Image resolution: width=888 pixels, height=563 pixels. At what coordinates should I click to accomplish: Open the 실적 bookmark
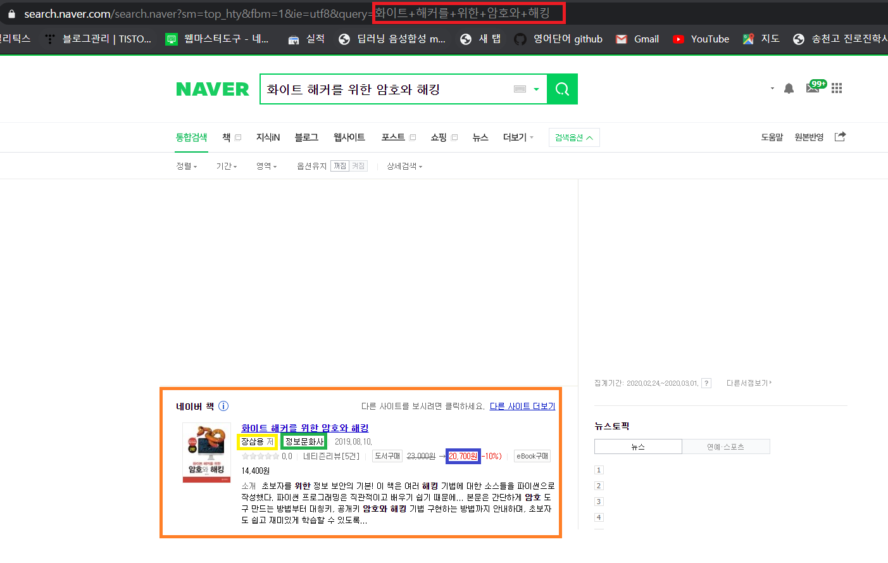tap(306, 39)
